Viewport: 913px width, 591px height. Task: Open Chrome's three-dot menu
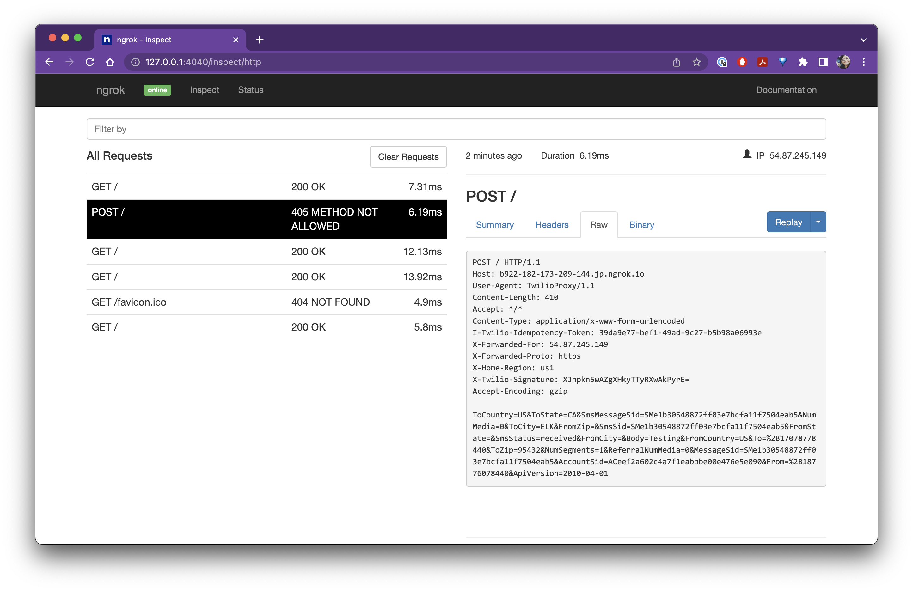click(864, 62)
